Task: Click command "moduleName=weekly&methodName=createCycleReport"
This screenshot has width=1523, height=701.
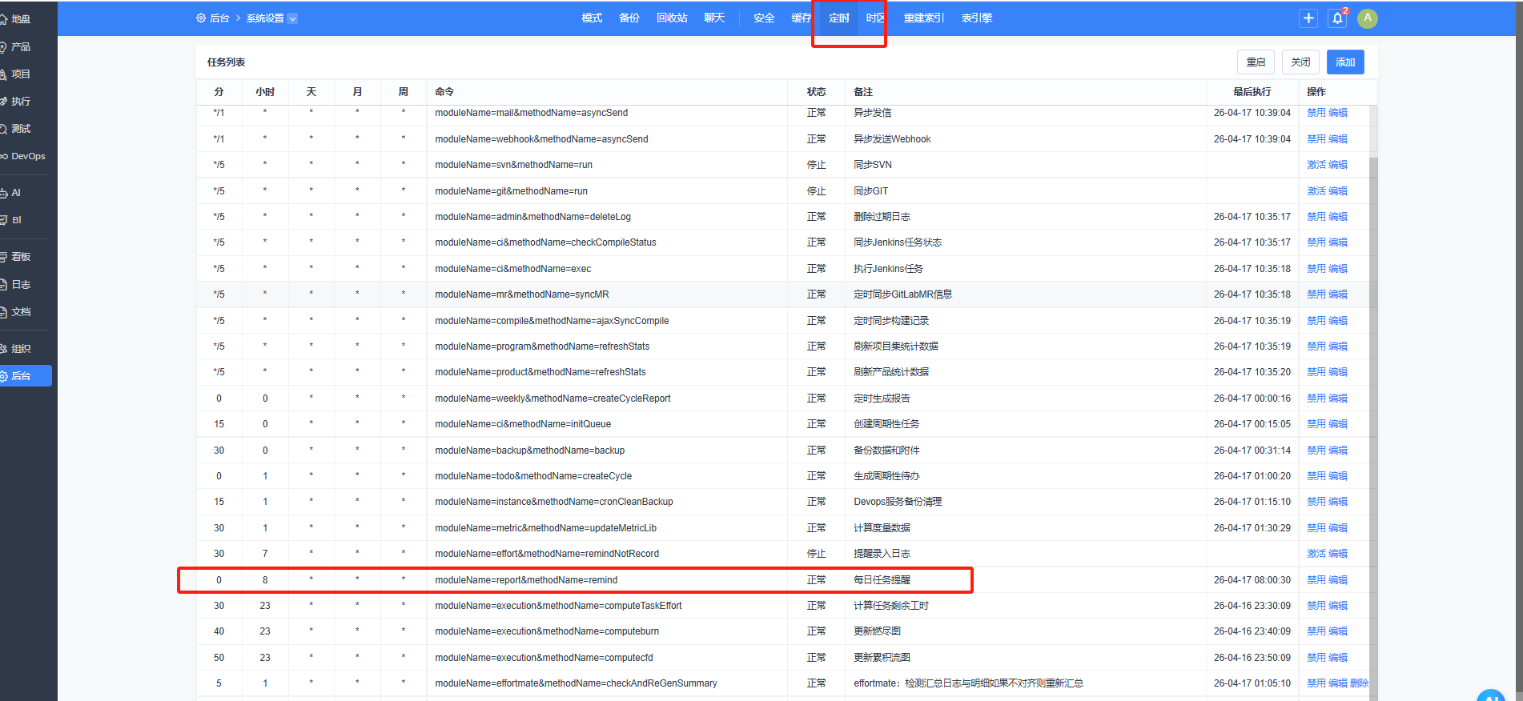Action: (x=553, y=399)
